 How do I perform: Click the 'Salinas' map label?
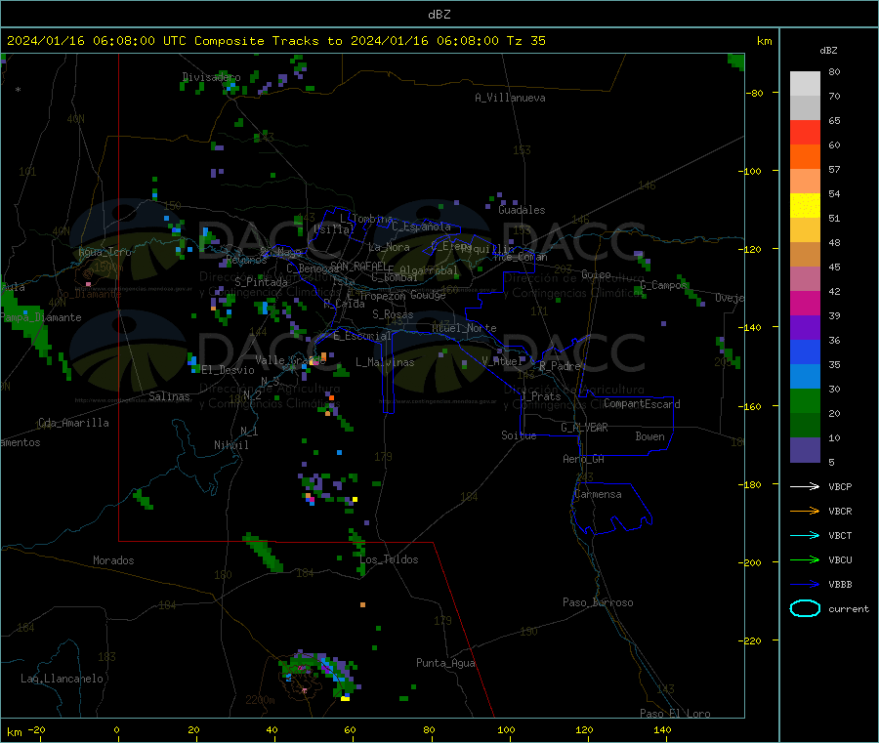[169, 396]
